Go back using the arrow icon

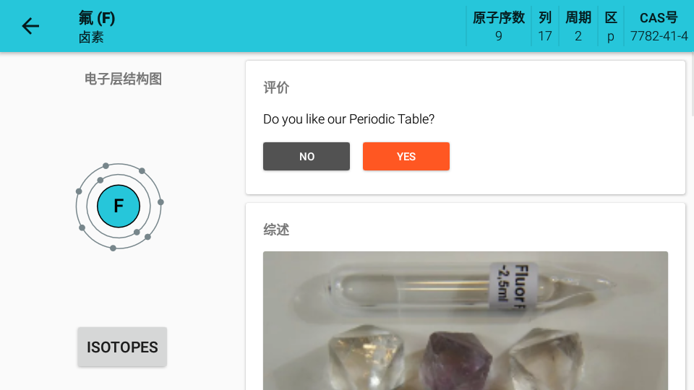30,26
